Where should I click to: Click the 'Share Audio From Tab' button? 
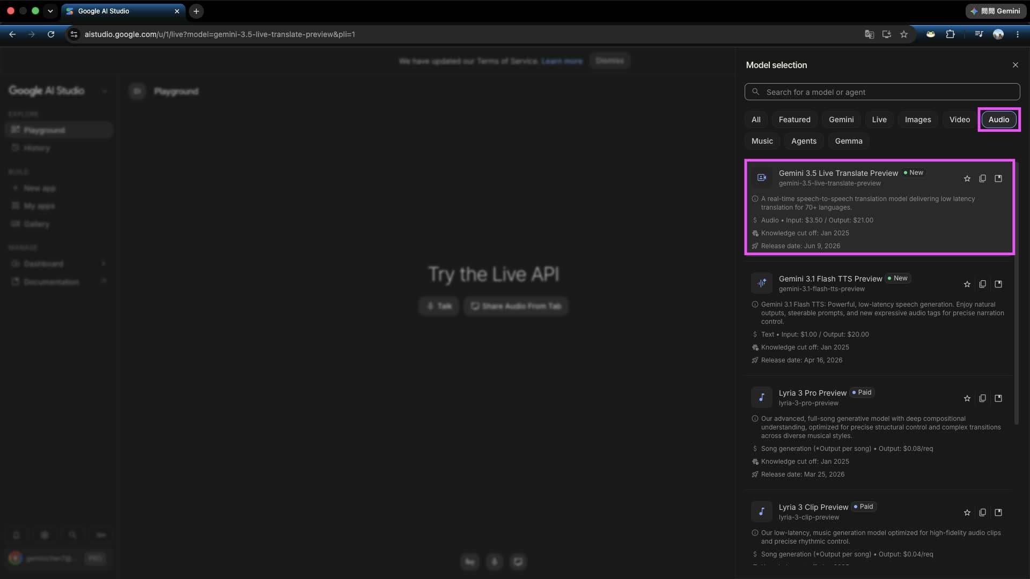tap(516, 306)
